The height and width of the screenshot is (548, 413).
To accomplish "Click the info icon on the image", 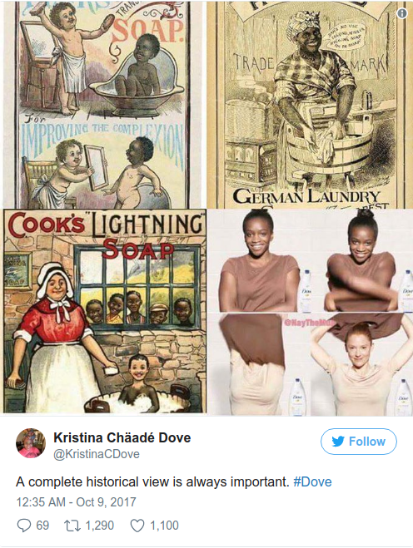I will point(402,13).
